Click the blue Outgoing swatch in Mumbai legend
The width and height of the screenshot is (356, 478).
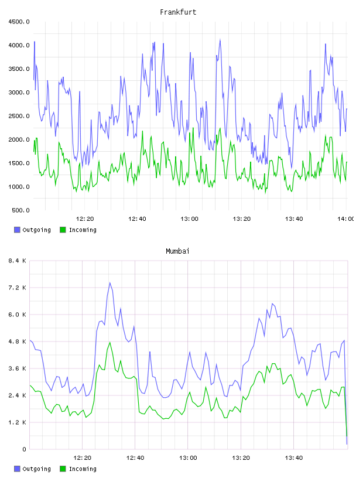pos(17,469)
